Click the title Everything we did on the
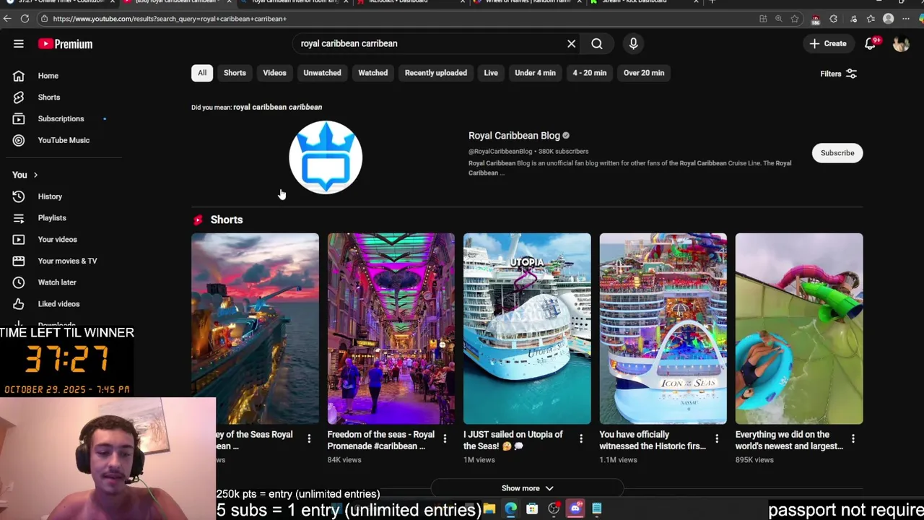 pyautogui.click(x=789, y=441)
